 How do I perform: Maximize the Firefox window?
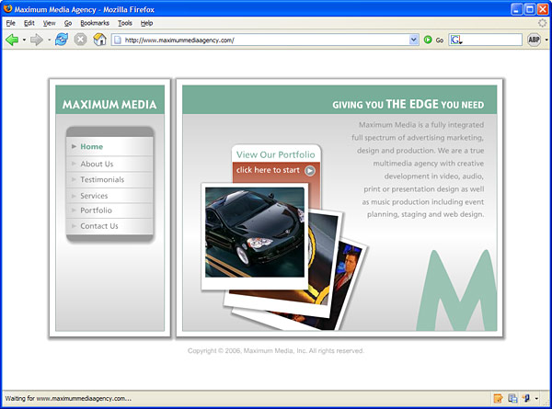click(530, 9)
